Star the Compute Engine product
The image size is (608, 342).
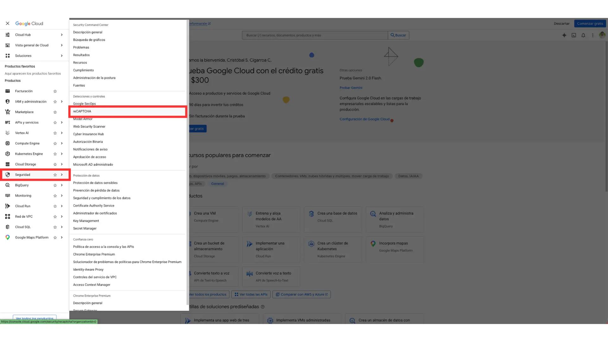pos(55,143)
